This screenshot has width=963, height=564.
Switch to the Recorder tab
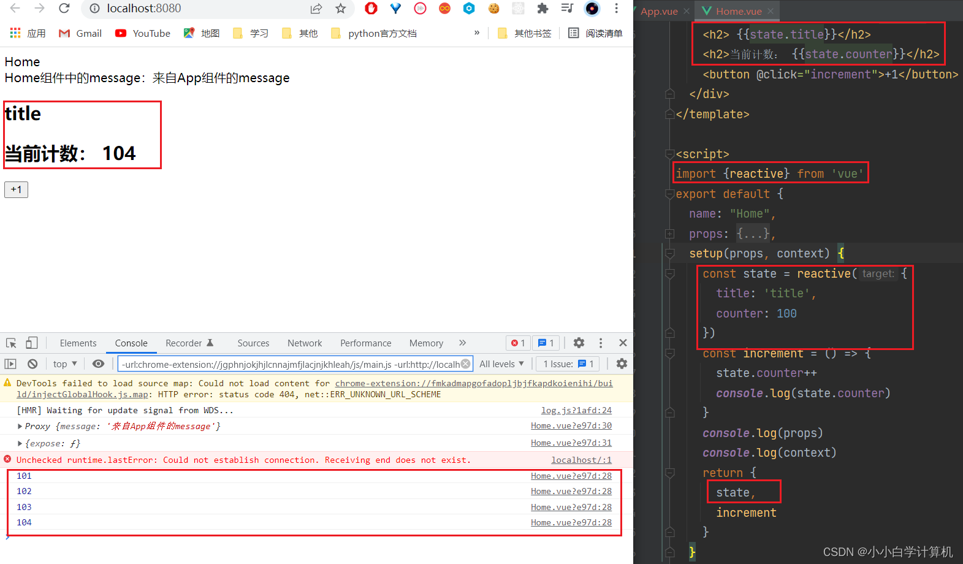click(x=189, y=343)
